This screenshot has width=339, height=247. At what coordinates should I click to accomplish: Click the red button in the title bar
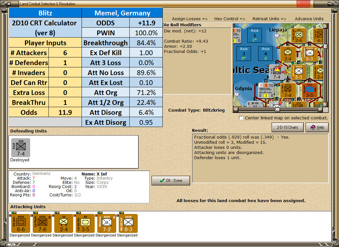[x=303, y=4]
